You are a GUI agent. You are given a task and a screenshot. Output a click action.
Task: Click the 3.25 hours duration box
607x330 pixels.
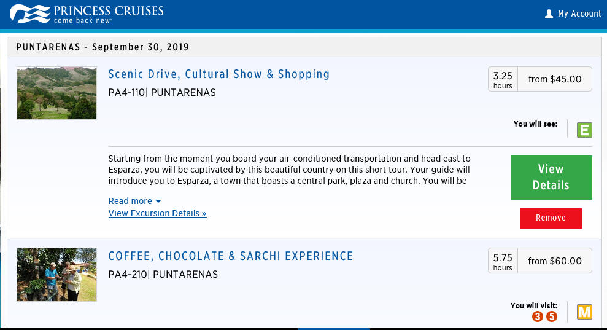[503, 79]
